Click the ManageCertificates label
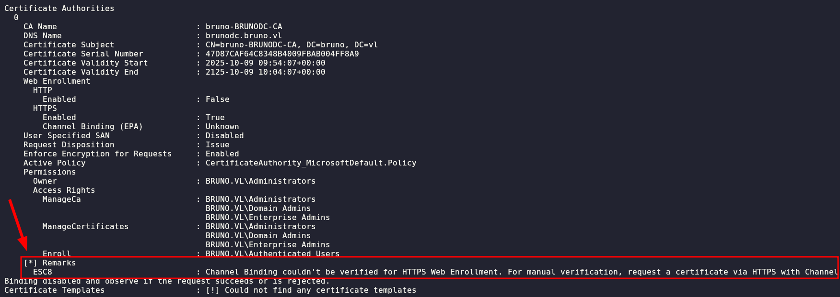Viewport: 840px width, 297px height. [85, 227]
